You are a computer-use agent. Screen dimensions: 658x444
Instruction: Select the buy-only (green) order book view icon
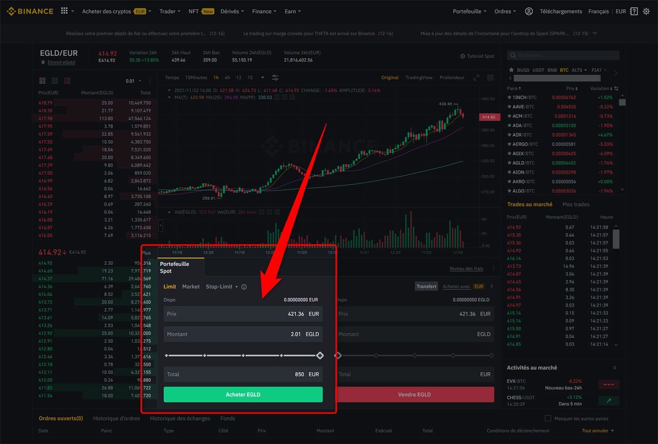click(x=55, y=81)
